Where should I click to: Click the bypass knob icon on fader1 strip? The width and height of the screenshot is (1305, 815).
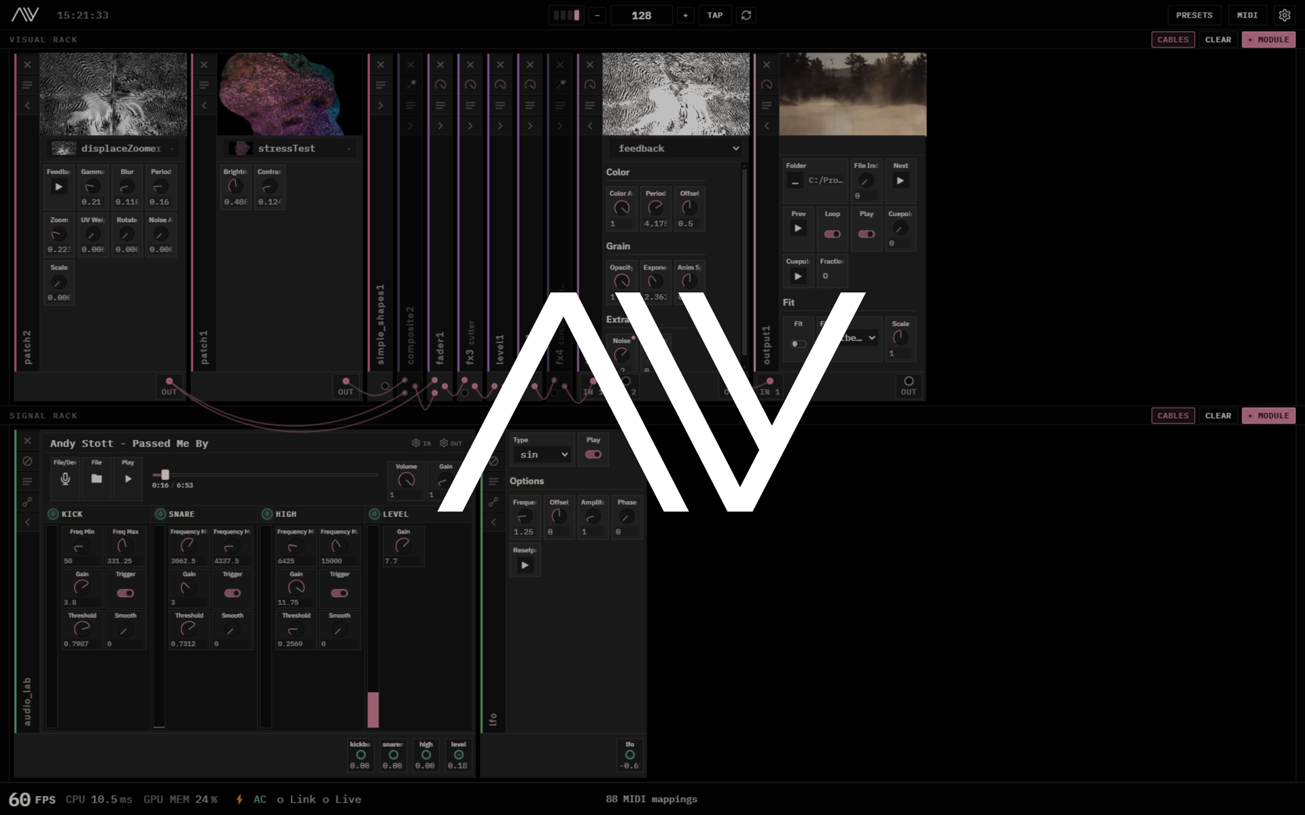pos(440,85)
